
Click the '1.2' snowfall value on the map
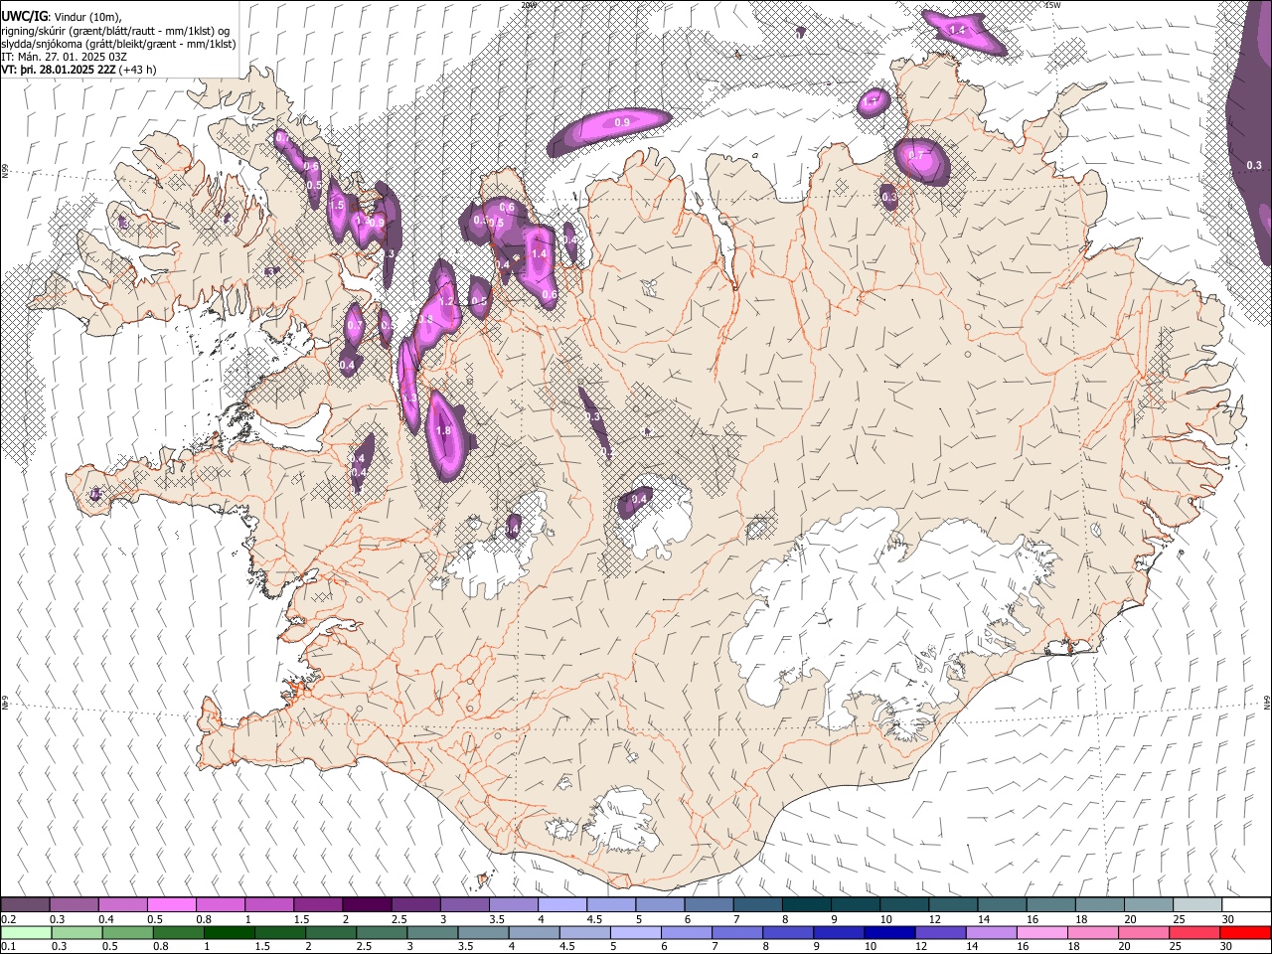(x=446, y=301)
